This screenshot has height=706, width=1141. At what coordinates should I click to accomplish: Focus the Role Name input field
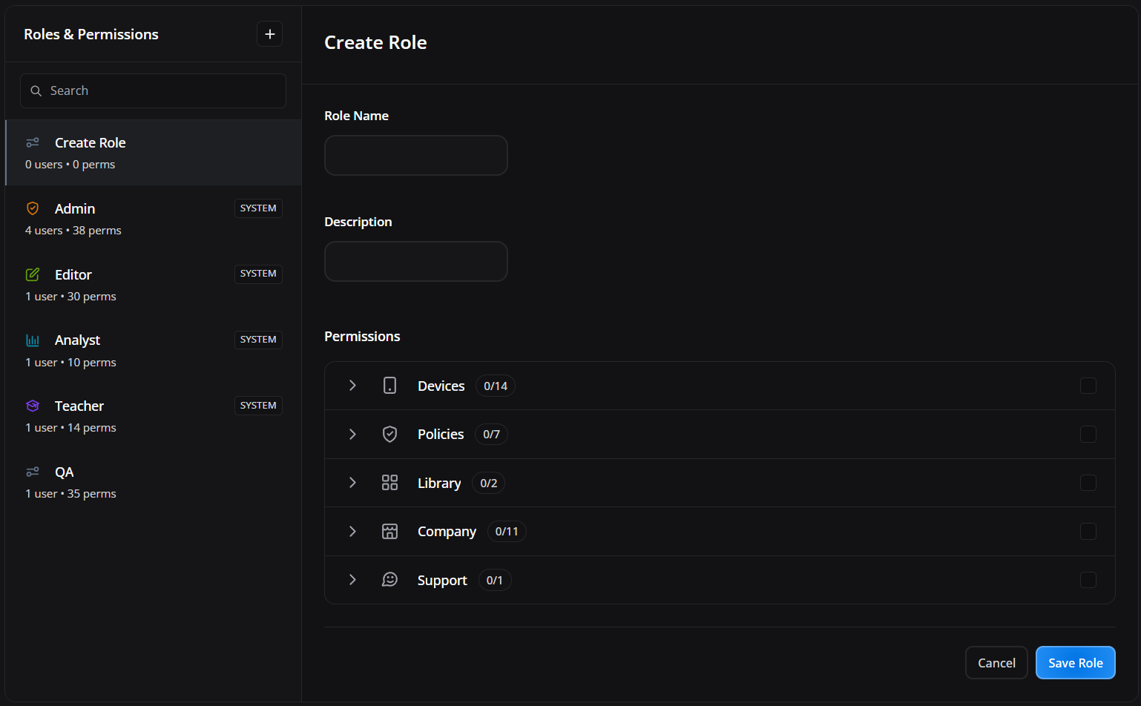416,155
